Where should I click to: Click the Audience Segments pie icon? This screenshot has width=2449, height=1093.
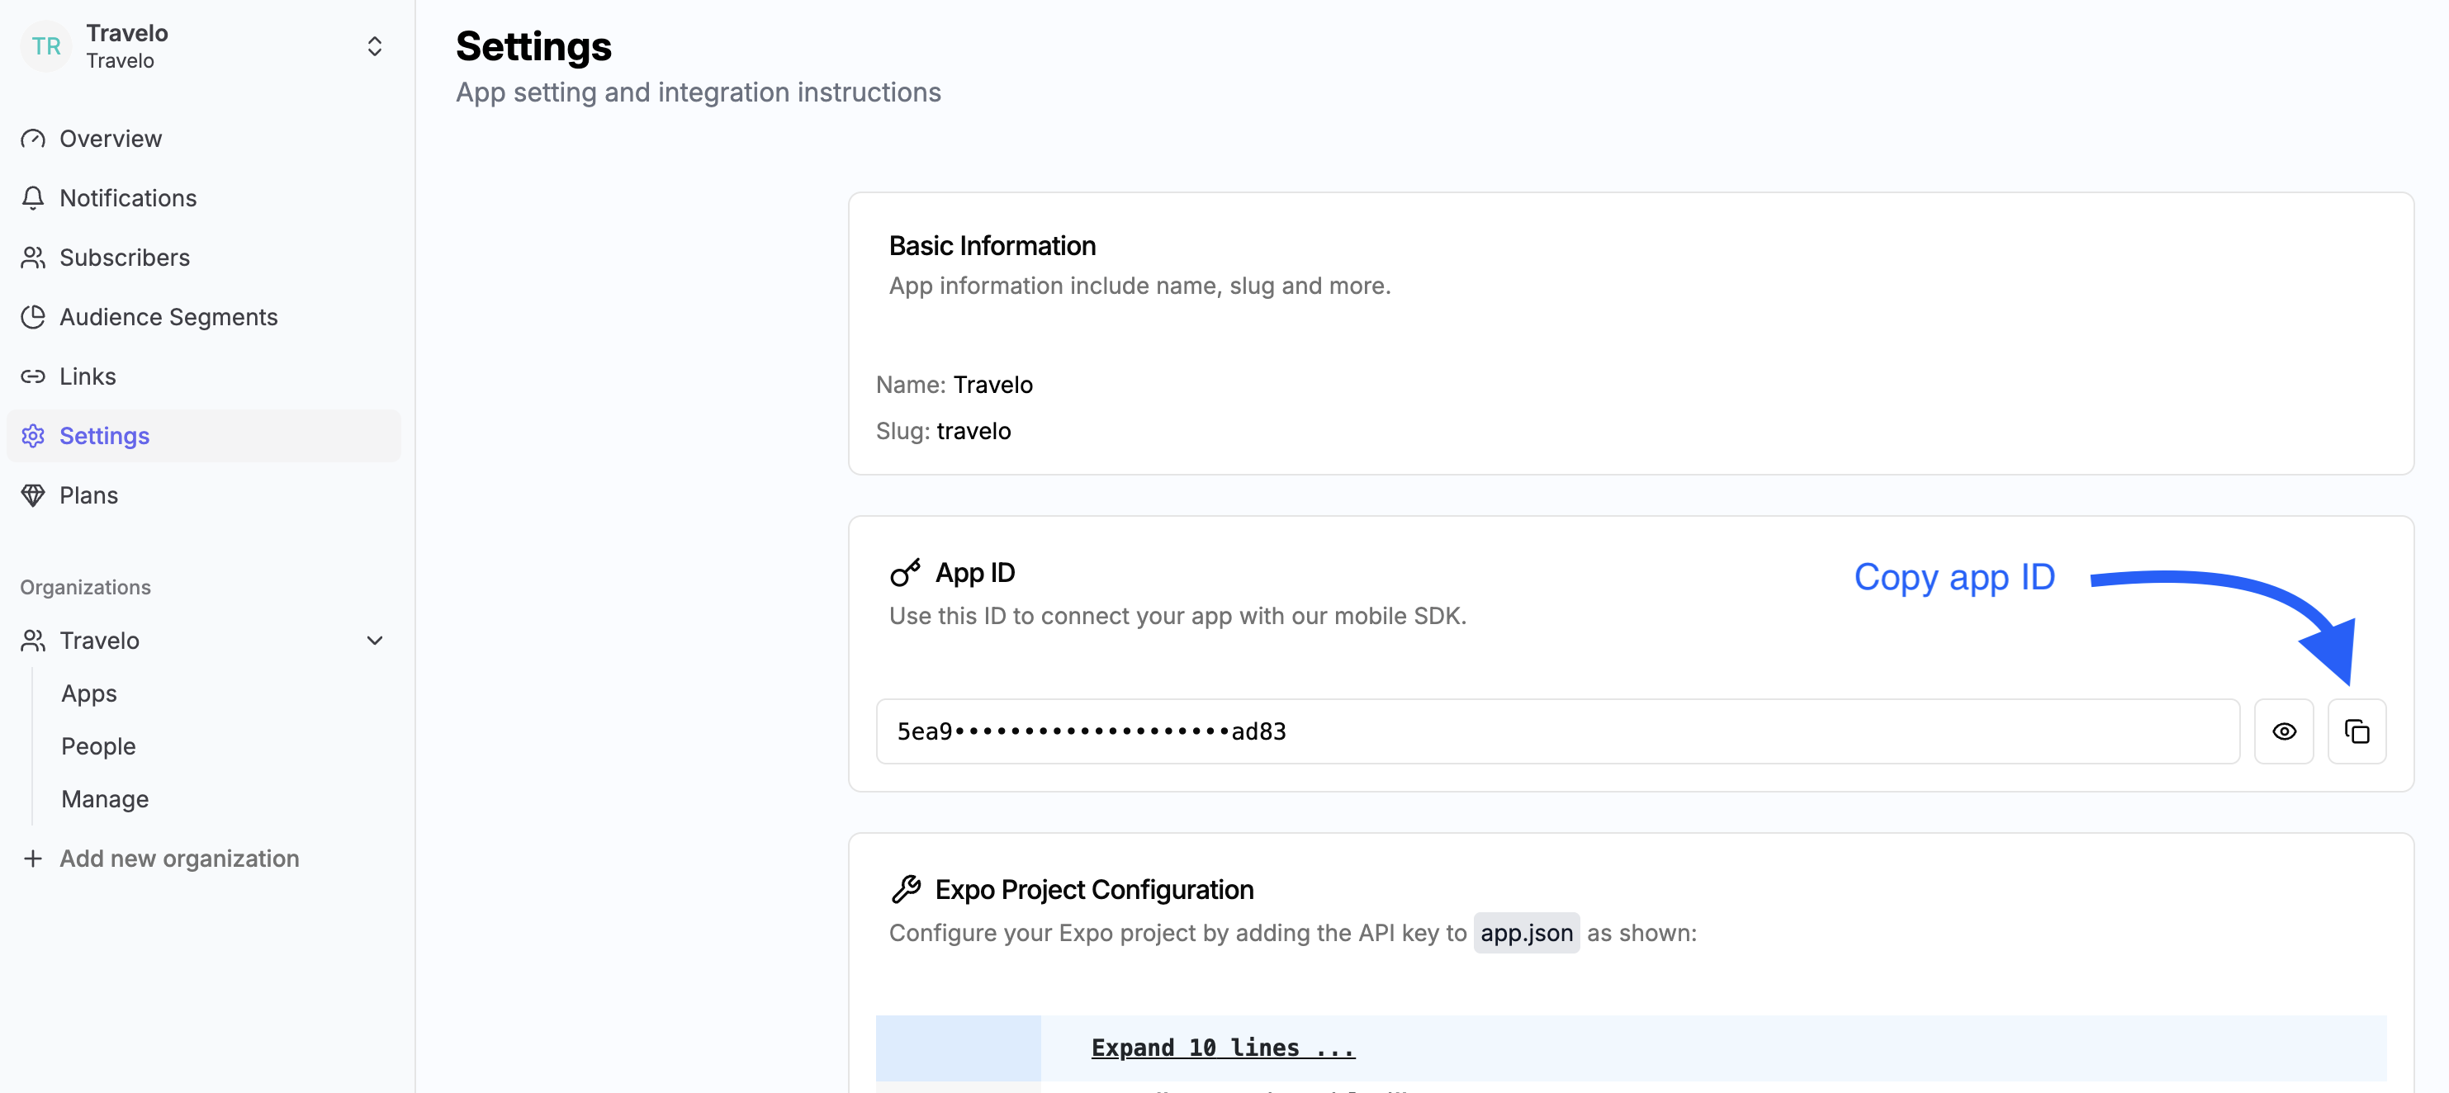pyautogui.click(x=33, y=316)
